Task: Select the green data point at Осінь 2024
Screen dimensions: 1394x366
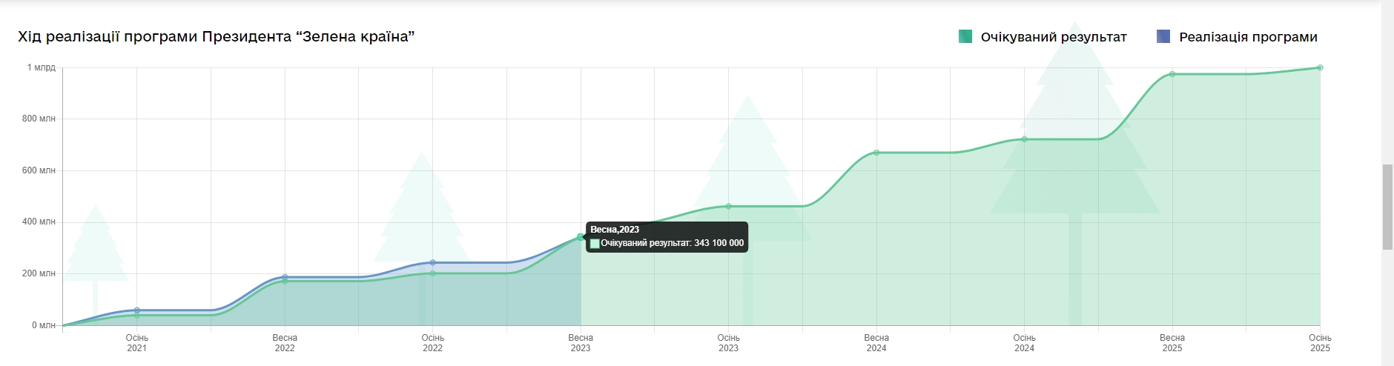Action: point(1025,139)
